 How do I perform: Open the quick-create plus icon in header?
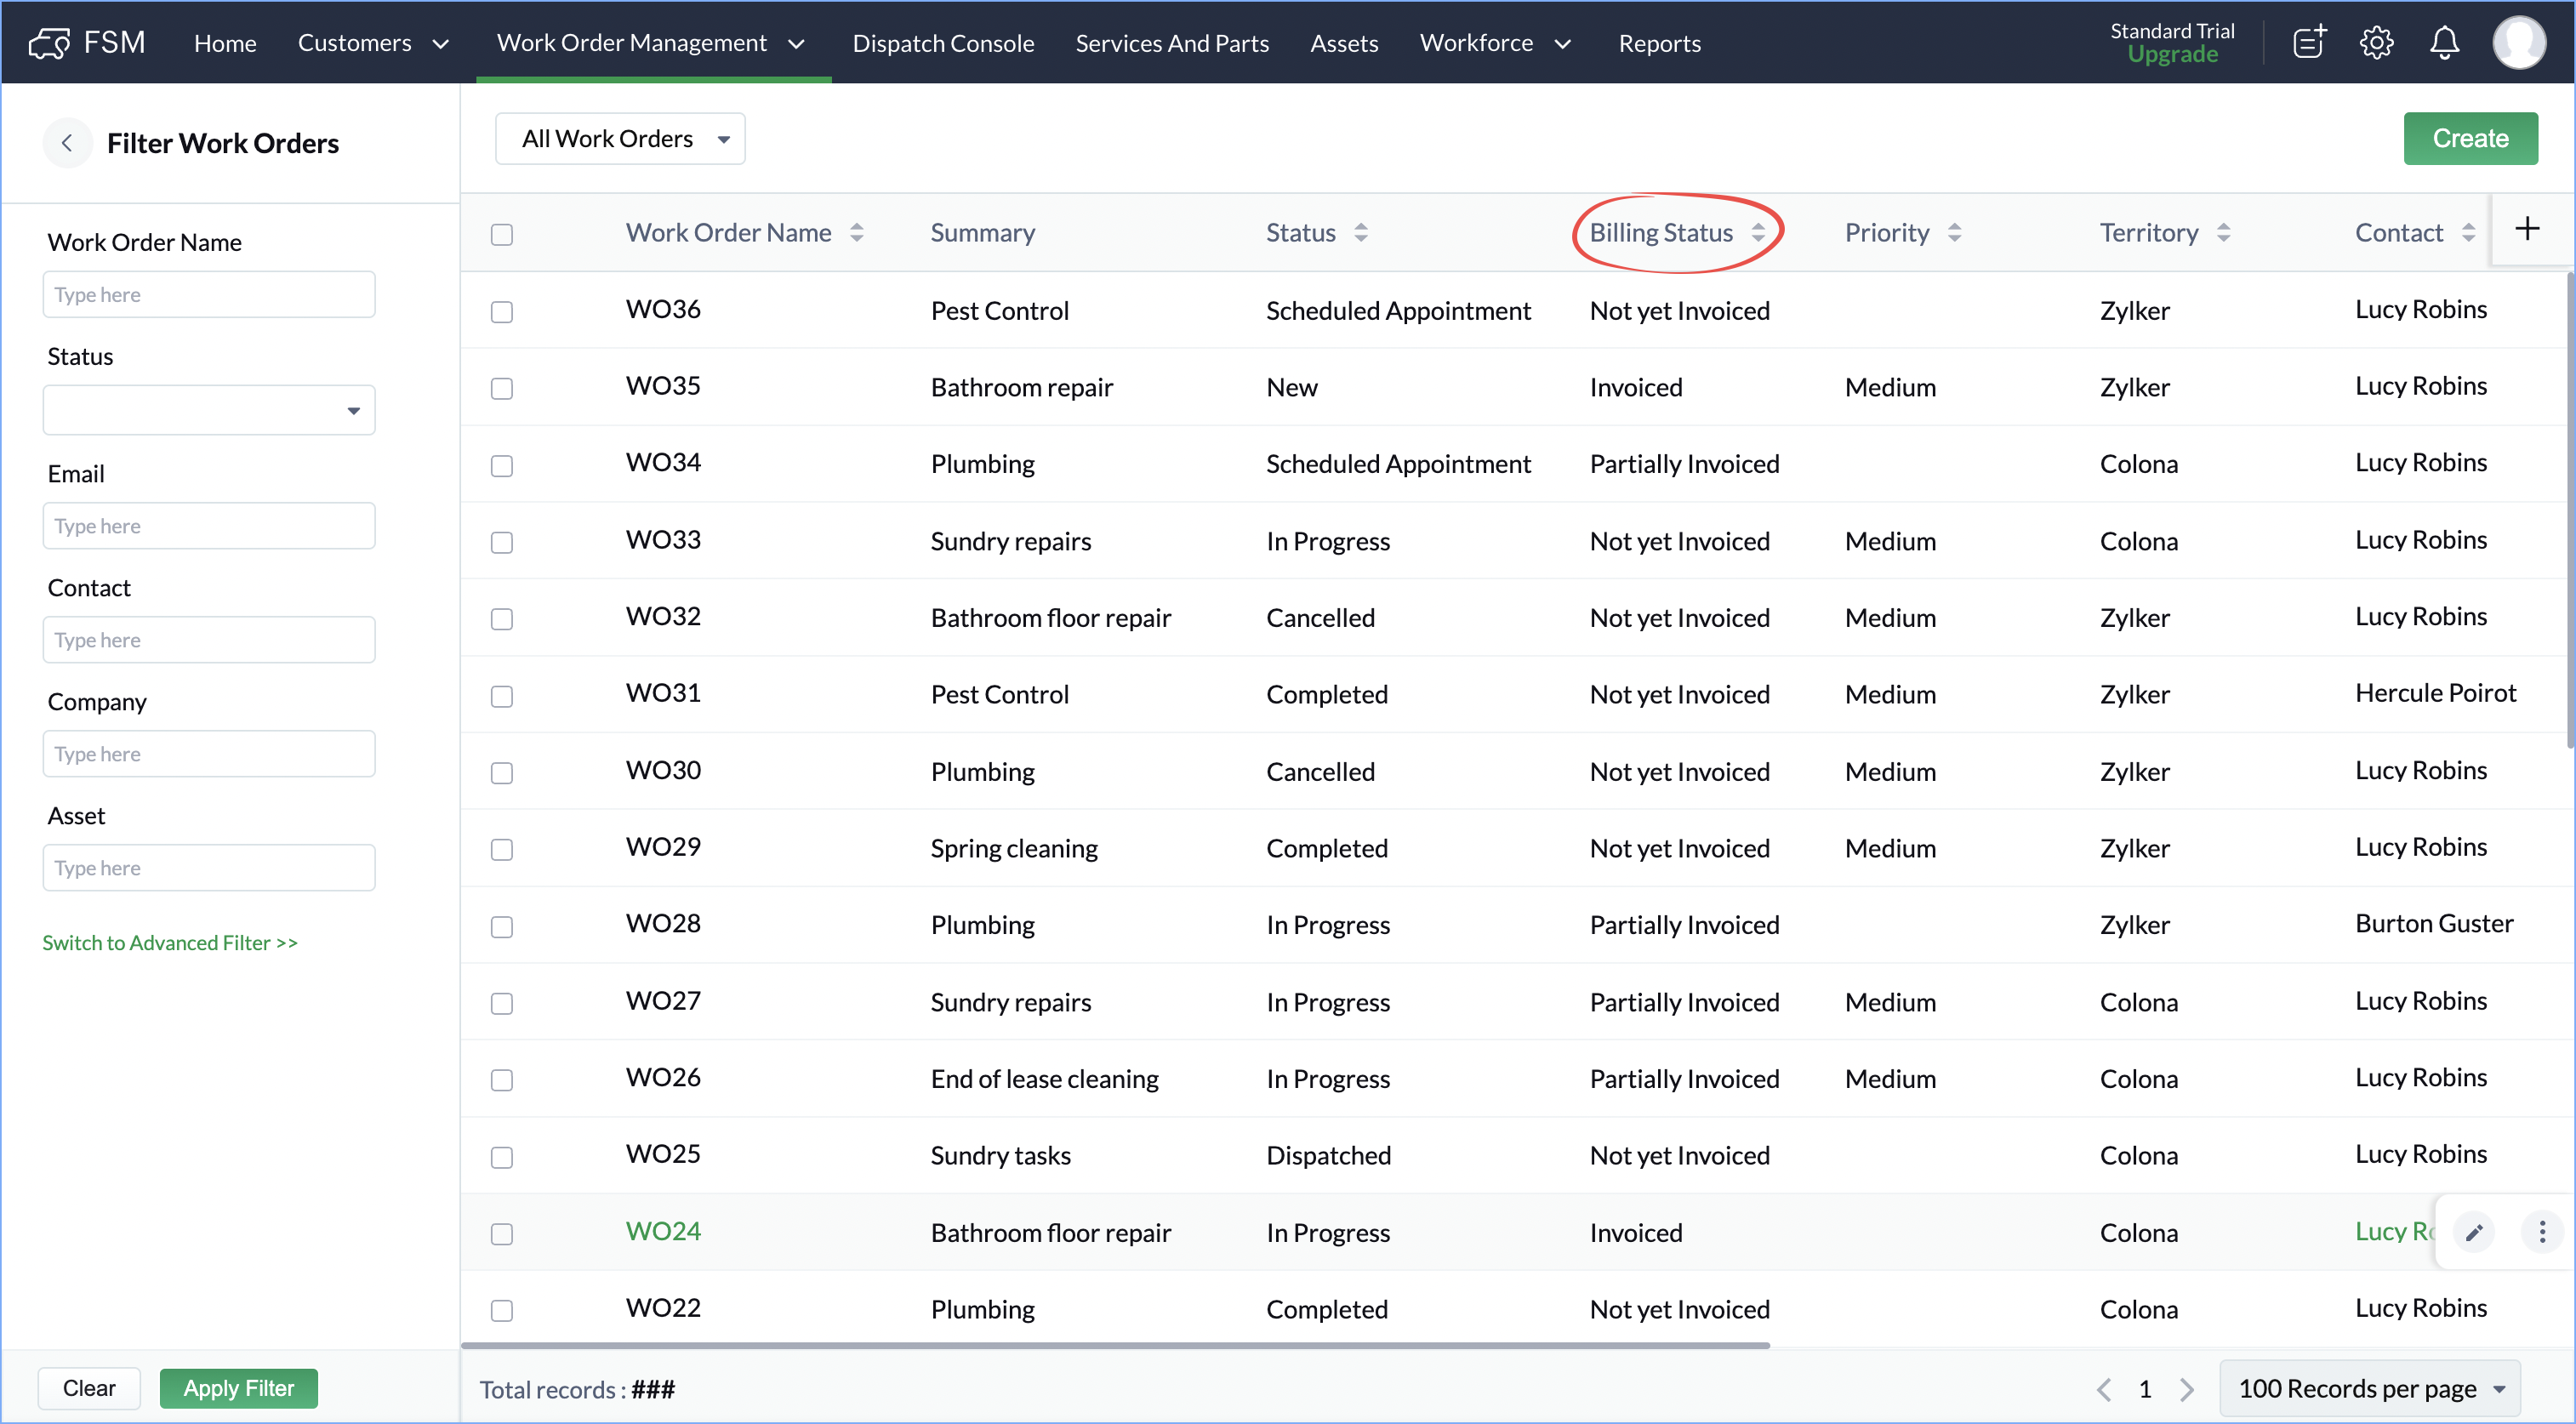[x=2309, y=43]
